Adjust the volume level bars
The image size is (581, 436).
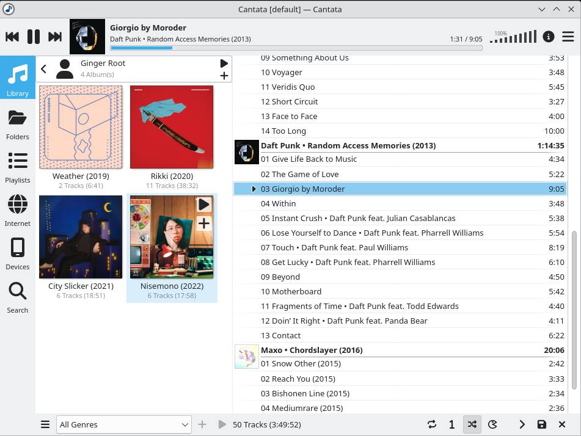(x=513, y=37)
